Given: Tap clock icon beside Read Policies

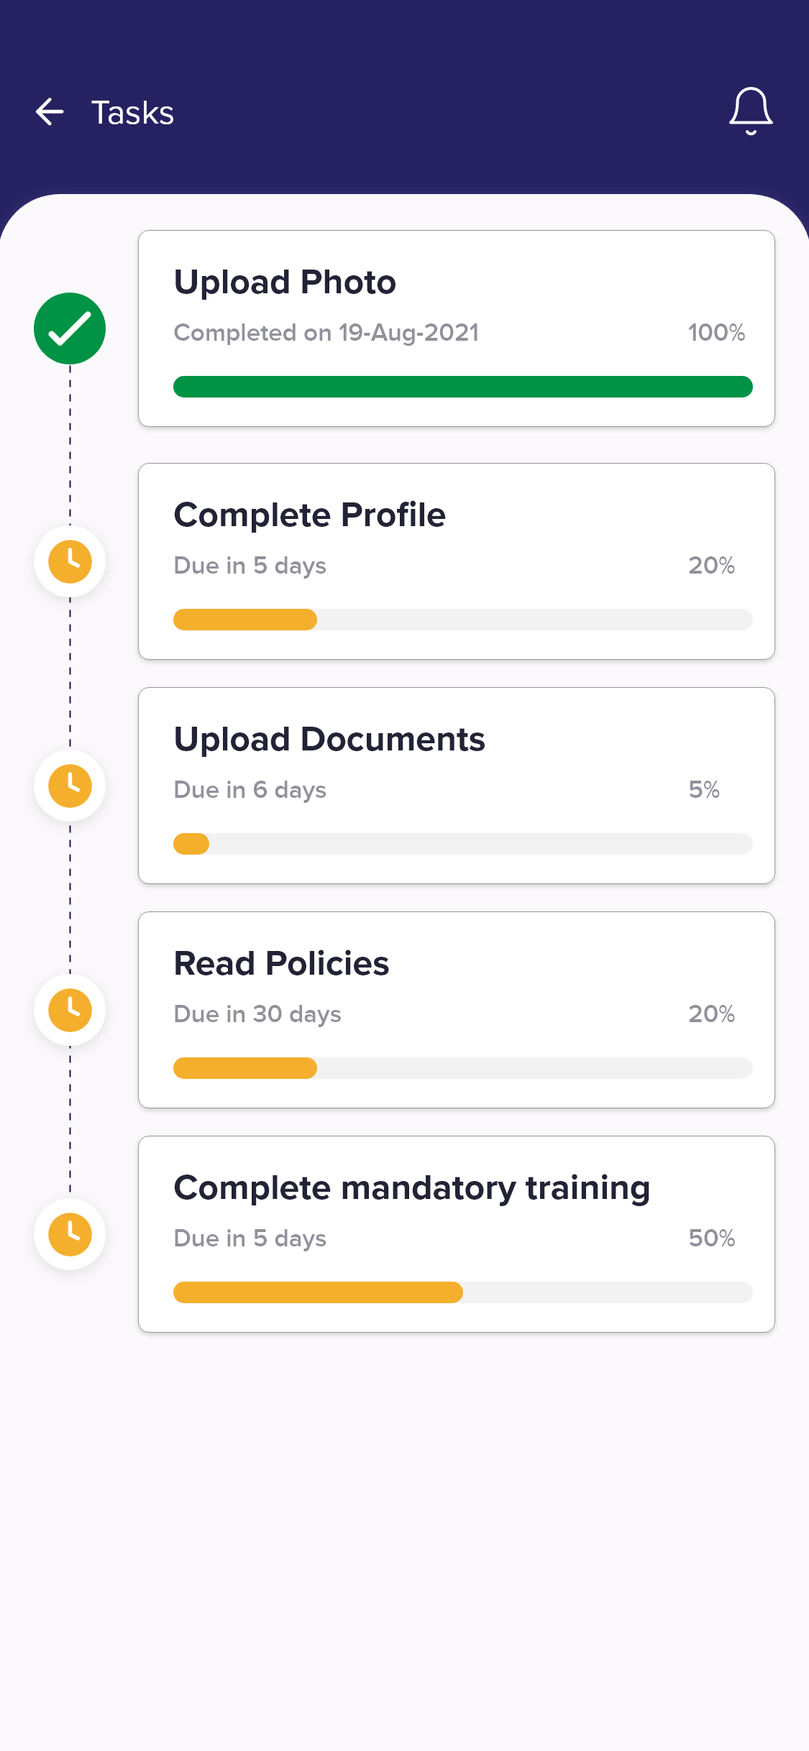Looking at the screenshot, I should click(70, 1010).
